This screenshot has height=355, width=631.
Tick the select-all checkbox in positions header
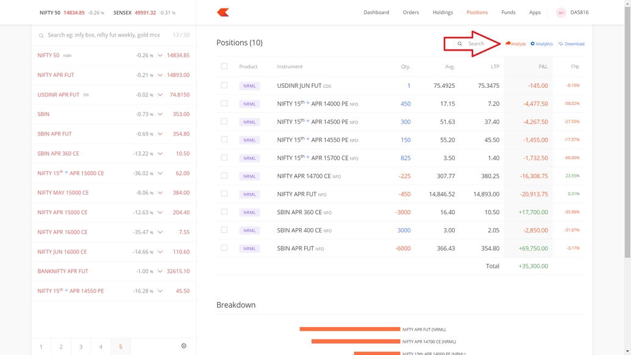tap(224, 66)
